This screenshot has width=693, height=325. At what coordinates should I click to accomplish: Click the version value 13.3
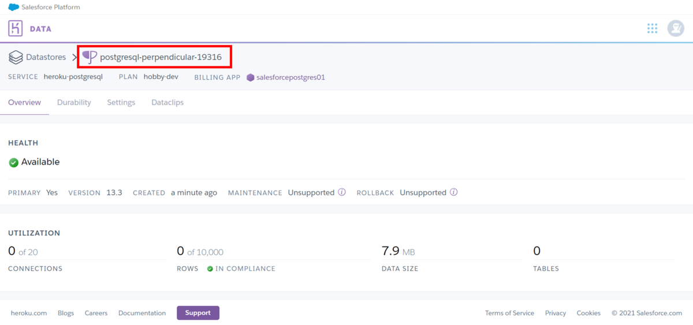[x=114, y=192]
